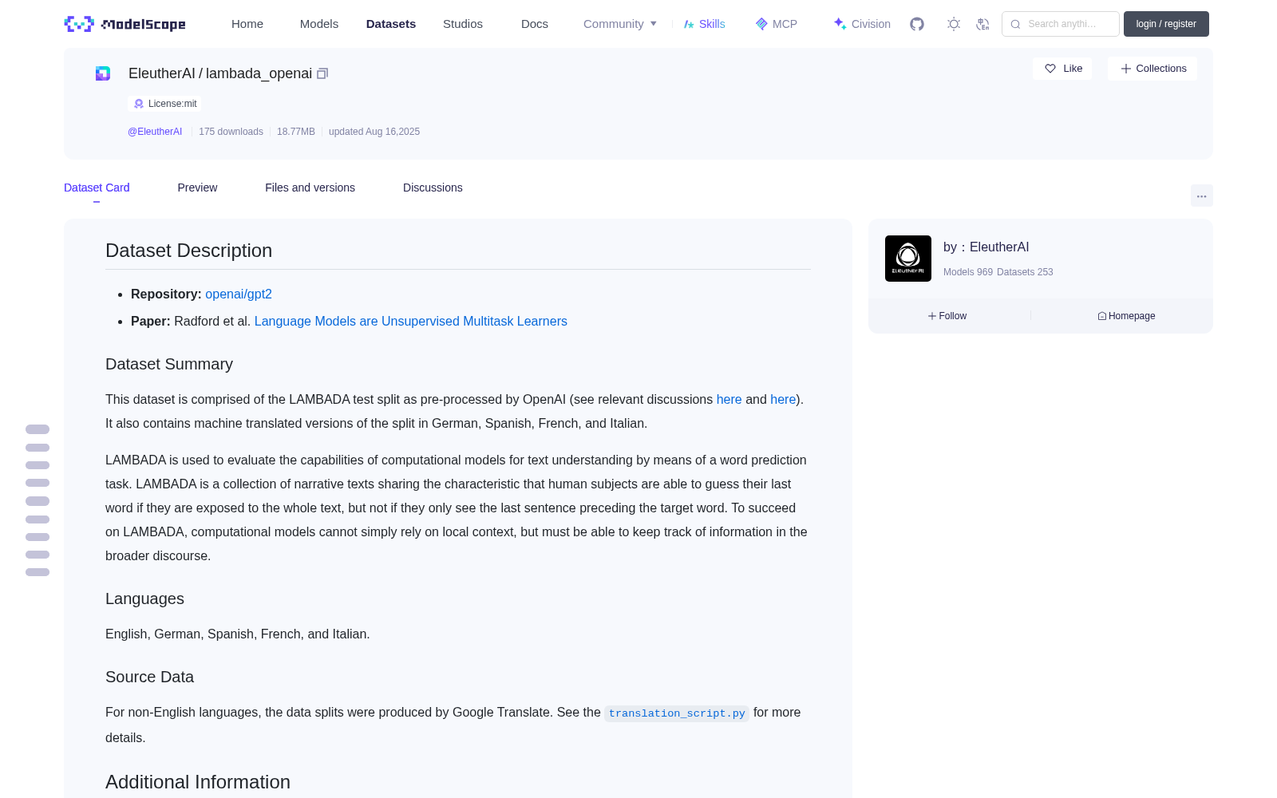Click the 'Source Data' heading

pos(149,677)
